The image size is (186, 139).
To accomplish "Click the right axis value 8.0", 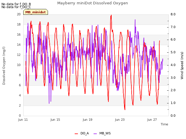I will point(173,14).
